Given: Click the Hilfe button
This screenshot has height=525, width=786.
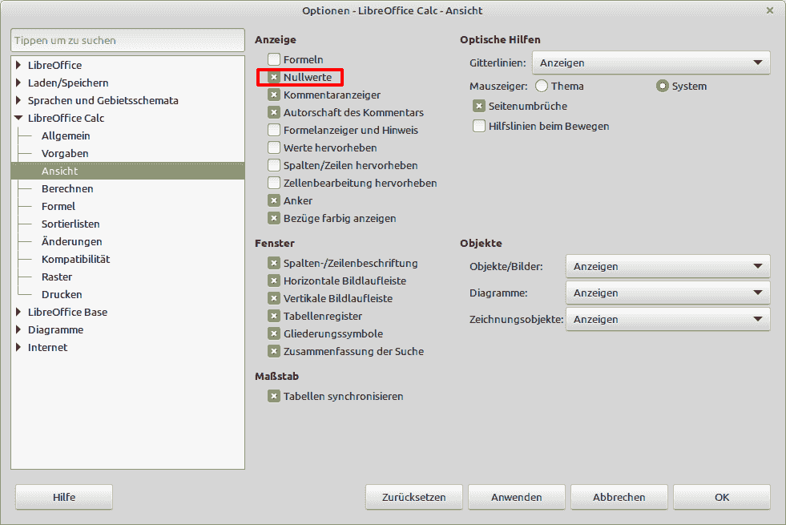Looking at the screenshot, I should [x=64, y=497].
